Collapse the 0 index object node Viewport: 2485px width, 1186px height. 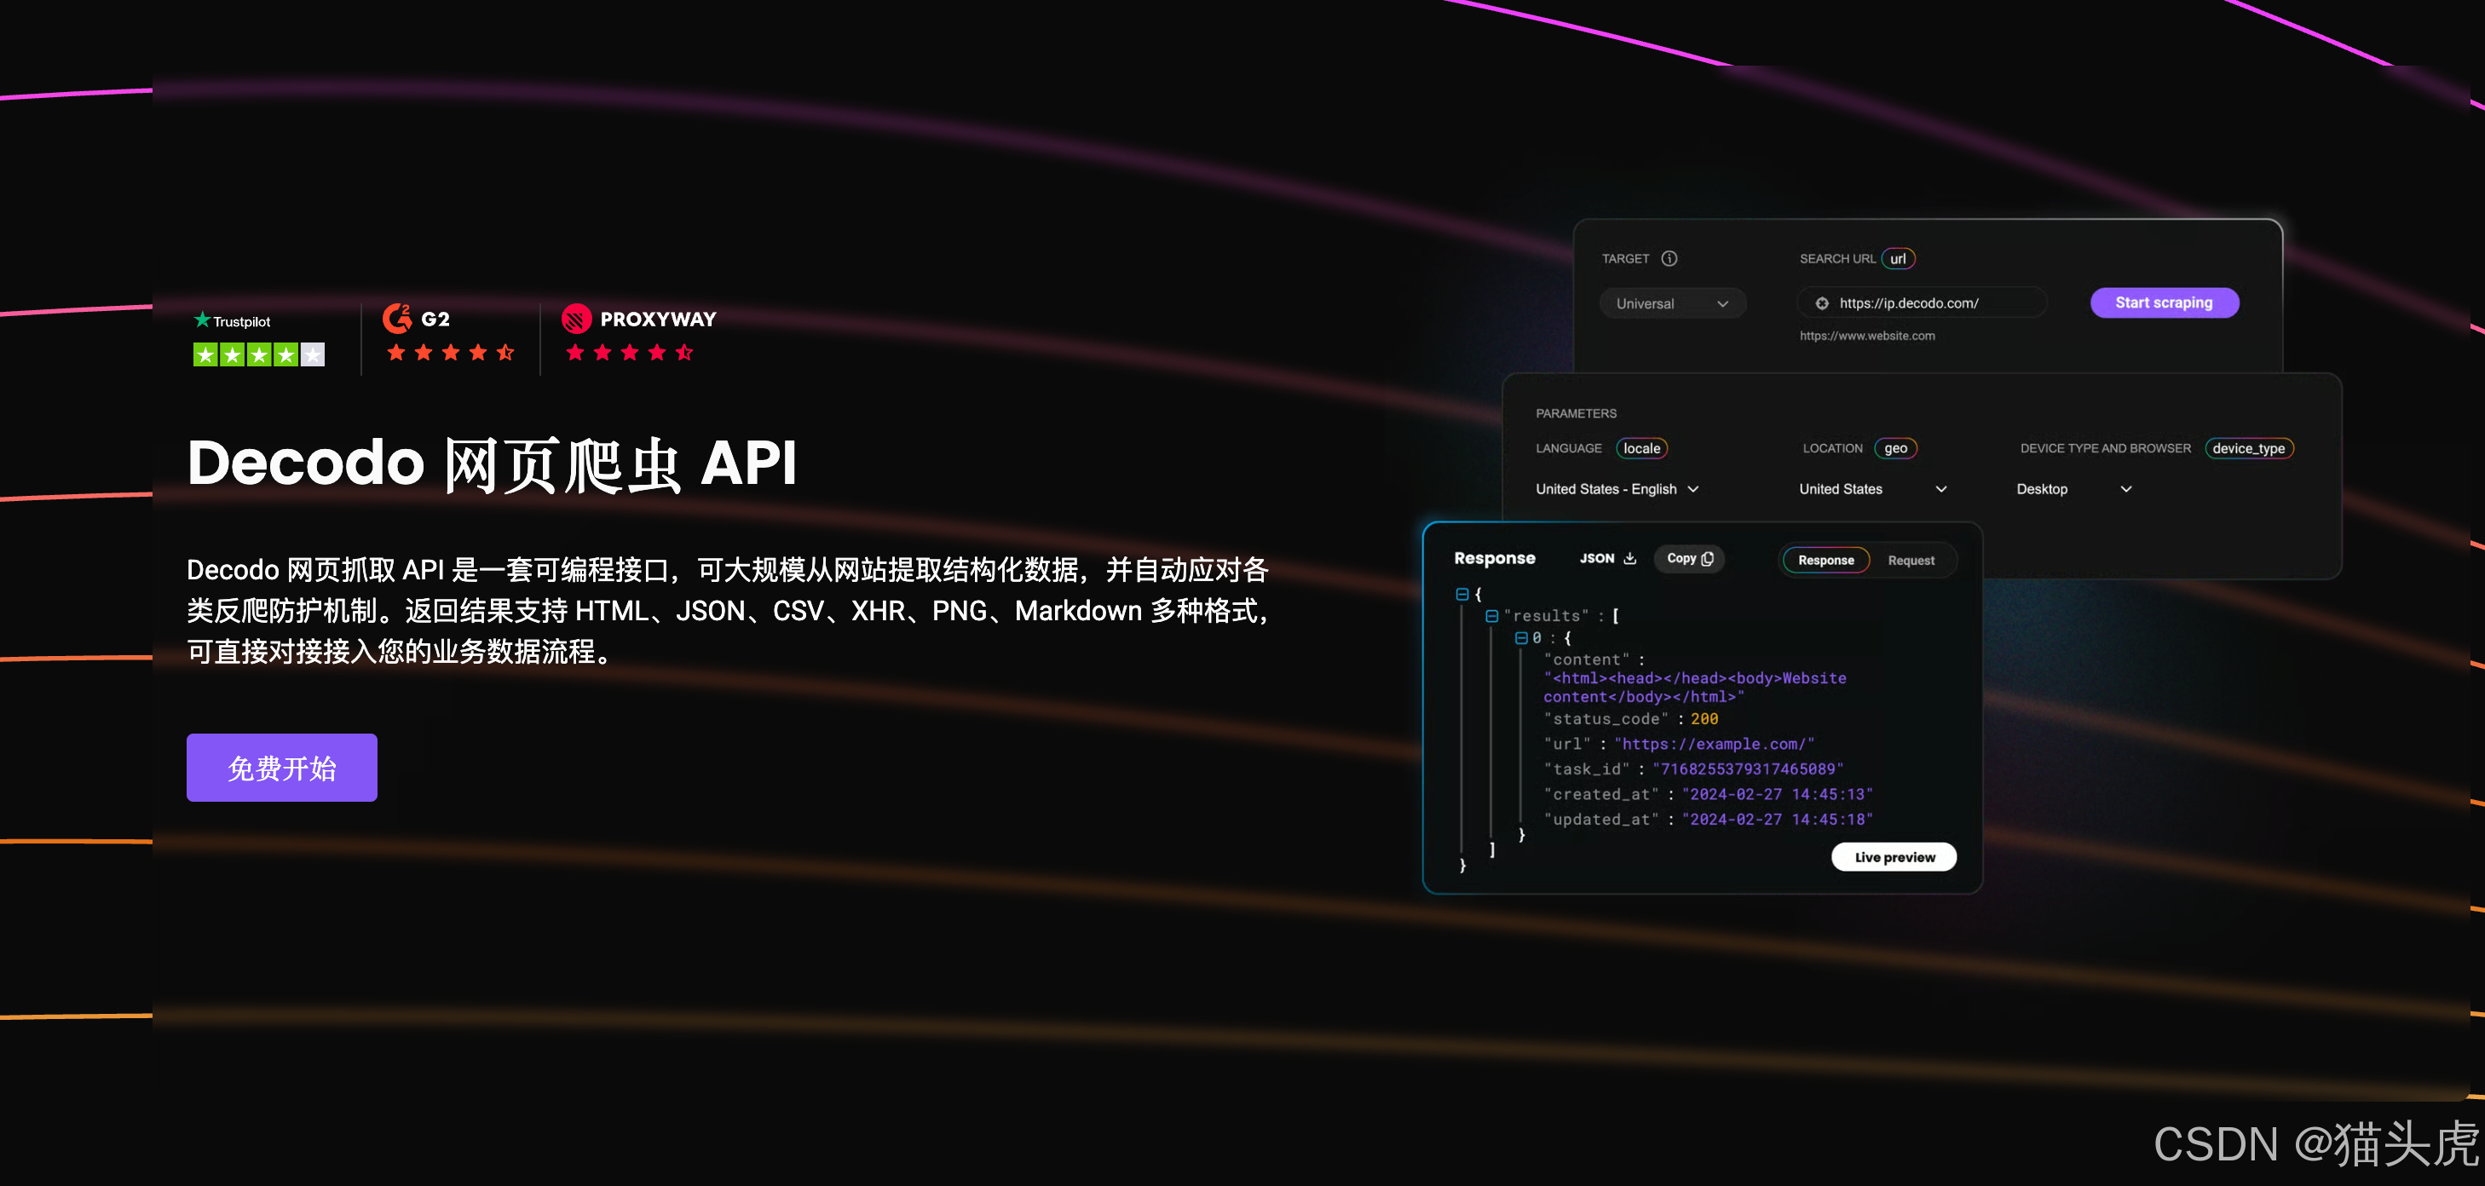pyautogui.click(x=1521, y=638)
